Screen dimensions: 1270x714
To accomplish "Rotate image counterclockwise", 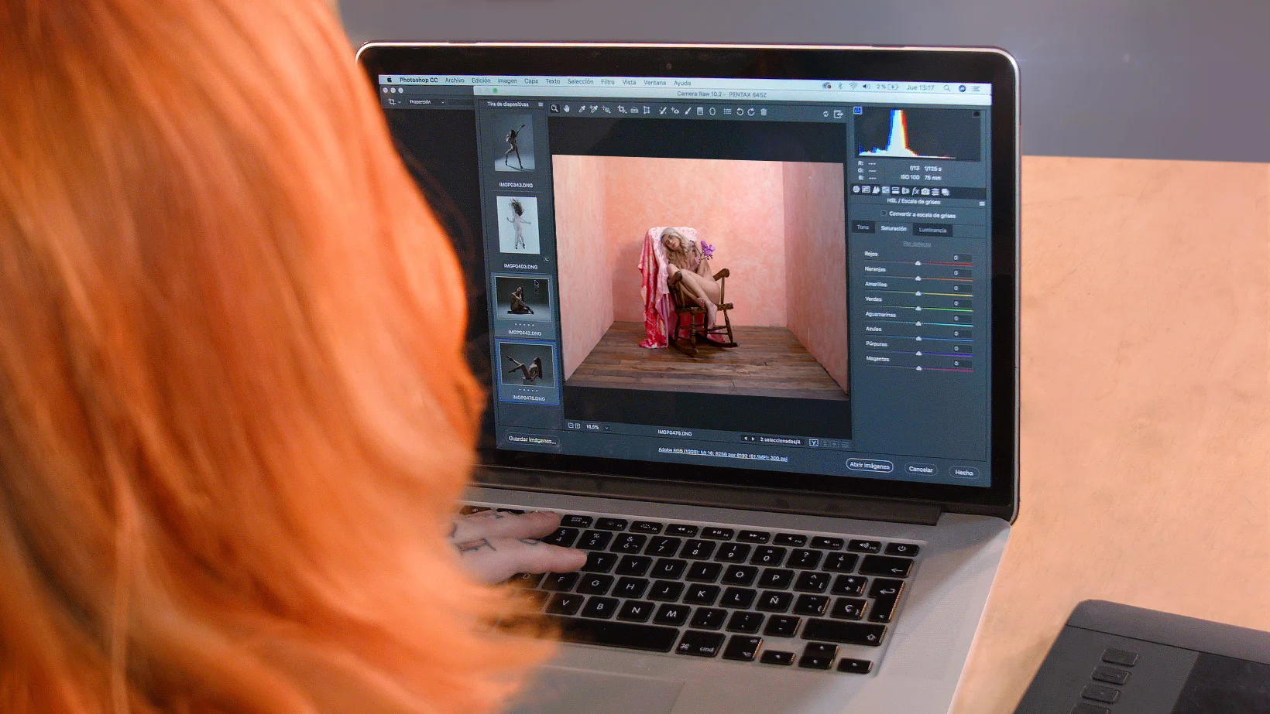I will coord(740,112).
